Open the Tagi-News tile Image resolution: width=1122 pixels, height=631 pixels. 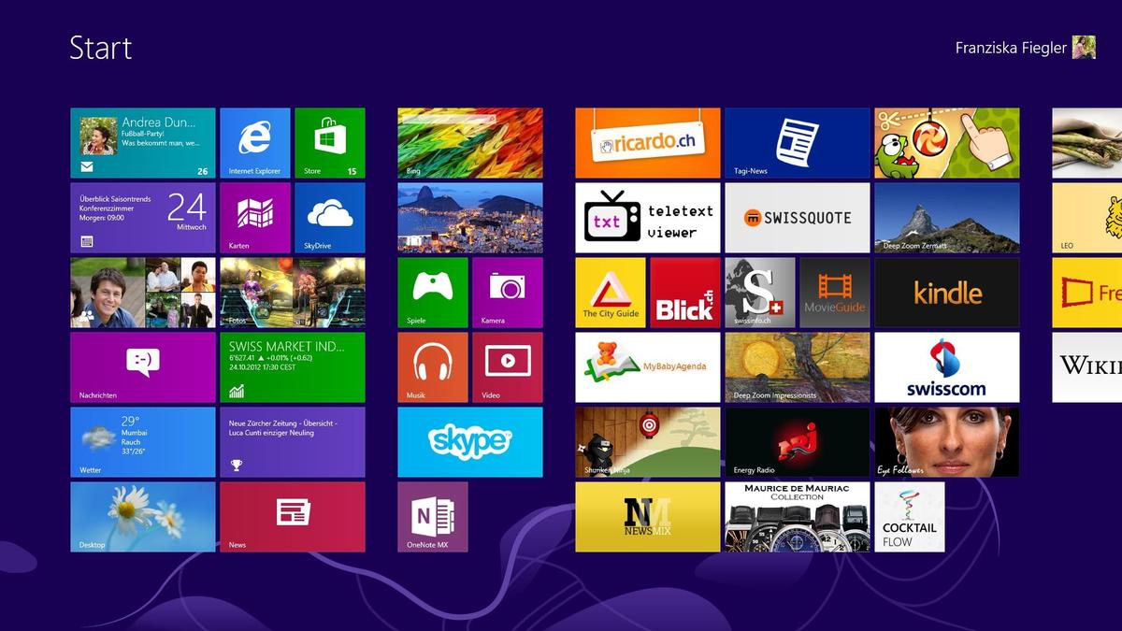[x=798, y=143]
